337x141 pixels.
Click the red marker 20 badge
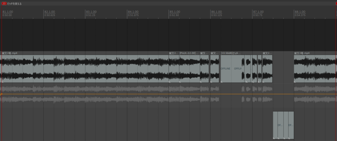click(x=4, y=3)
